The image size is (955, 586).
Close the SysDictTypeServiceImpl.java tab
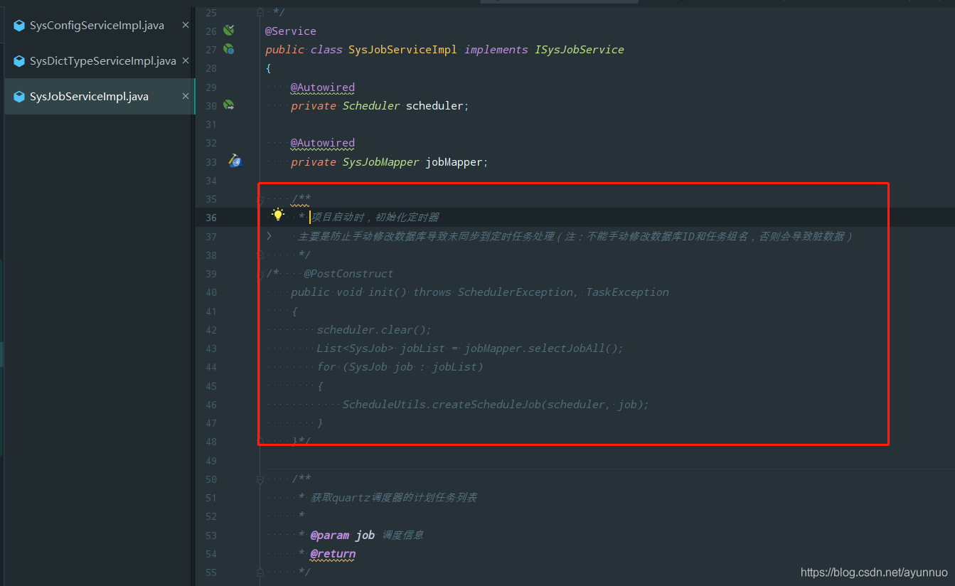tap(186, 60)
